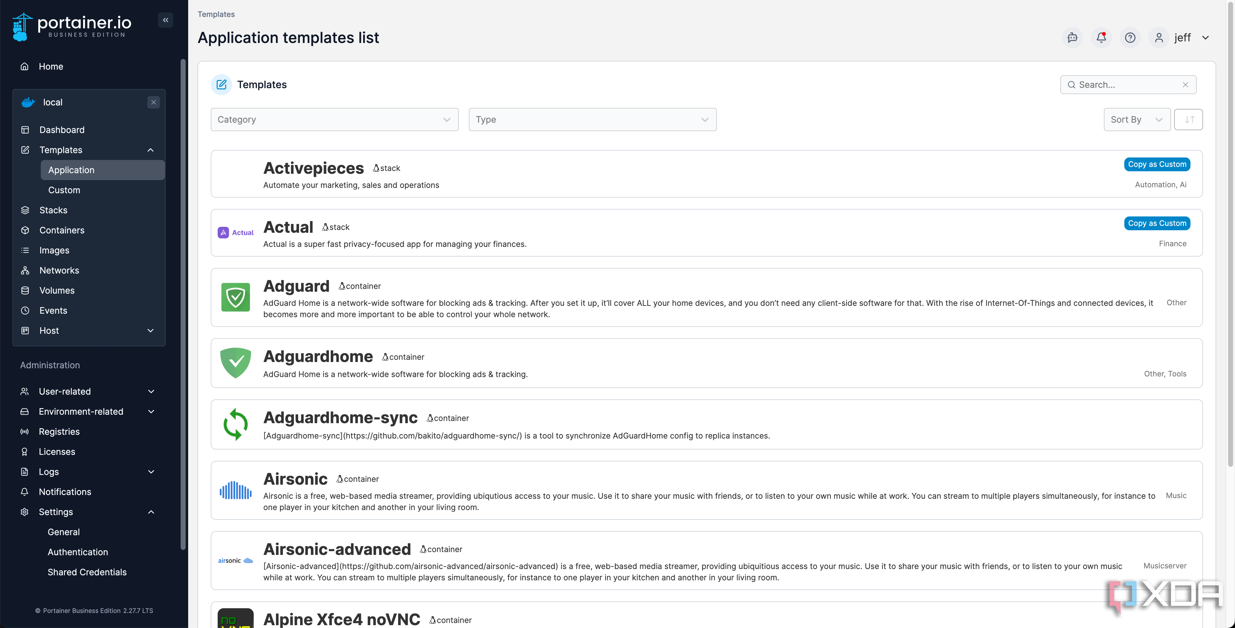Open the Type dropdown filter
1235x628 pixels.
tap(593, 120)
